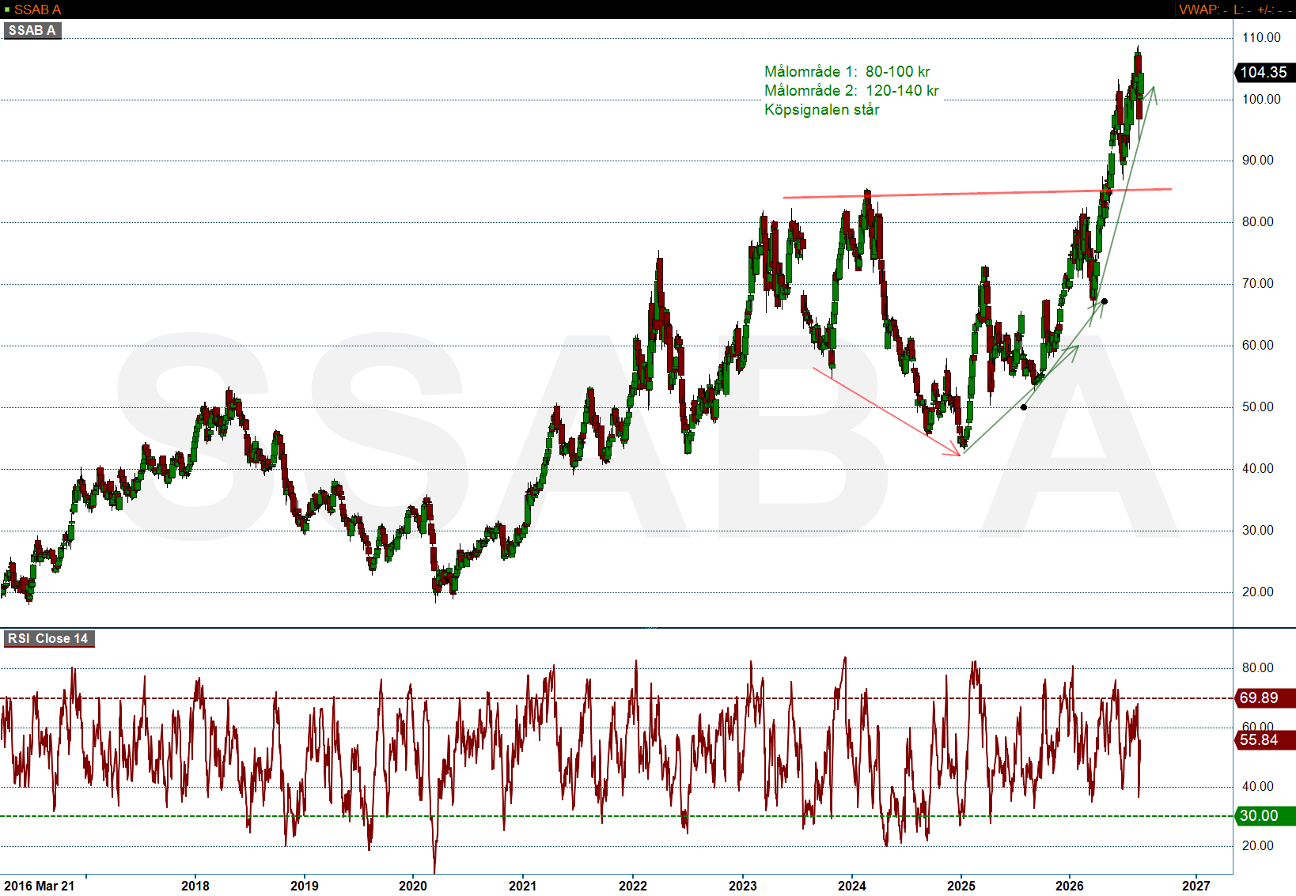Click the 30.00 value on the price axis
Screen dimensions: 1296x896
pyautogui.click(x=1258, y=530)
